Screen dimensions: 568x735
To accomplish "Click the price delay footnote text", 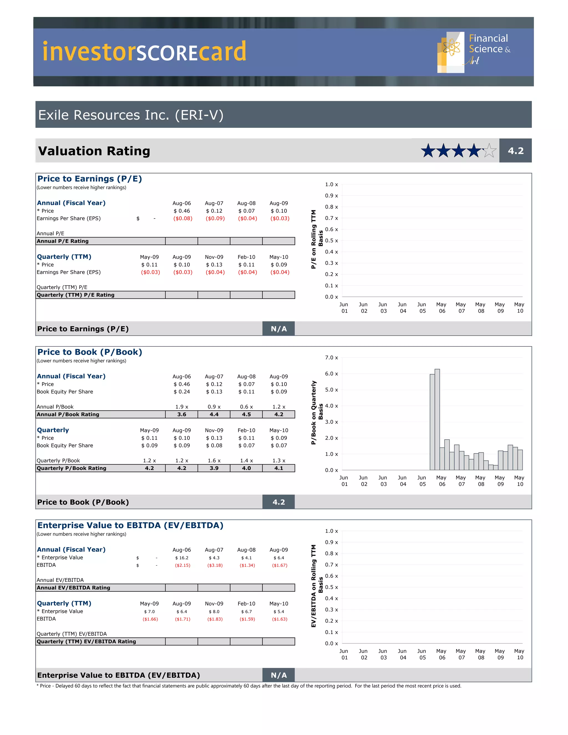I will [x=249, y=686].
